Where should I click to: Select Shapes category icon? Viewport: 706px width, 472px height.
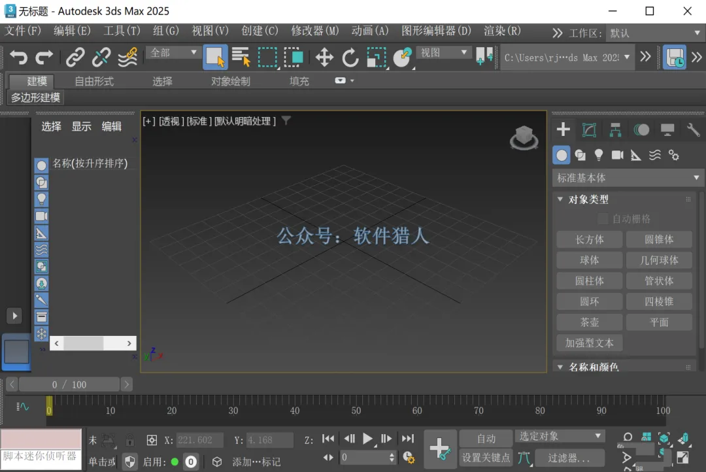coord(580,156)
